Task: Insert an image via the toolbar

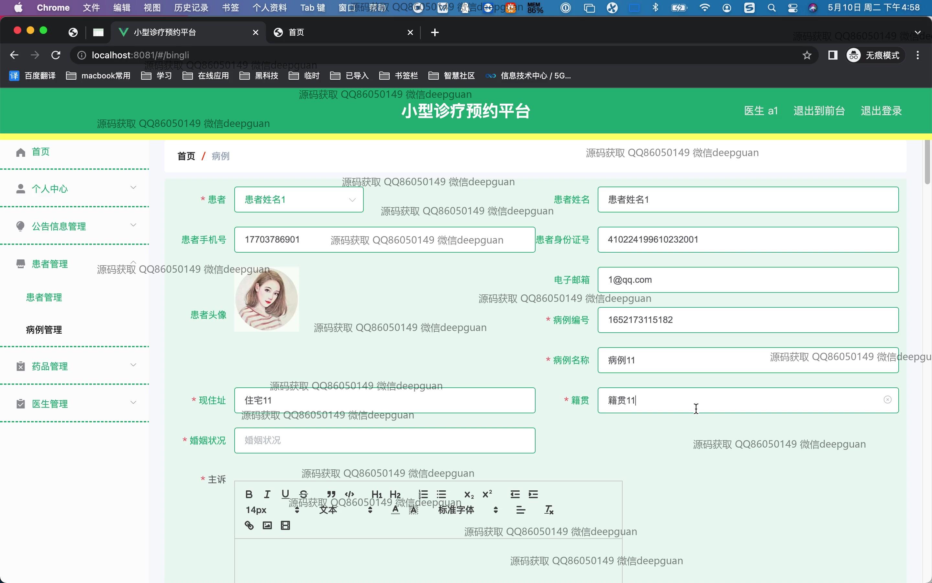Action: [267, 525]
